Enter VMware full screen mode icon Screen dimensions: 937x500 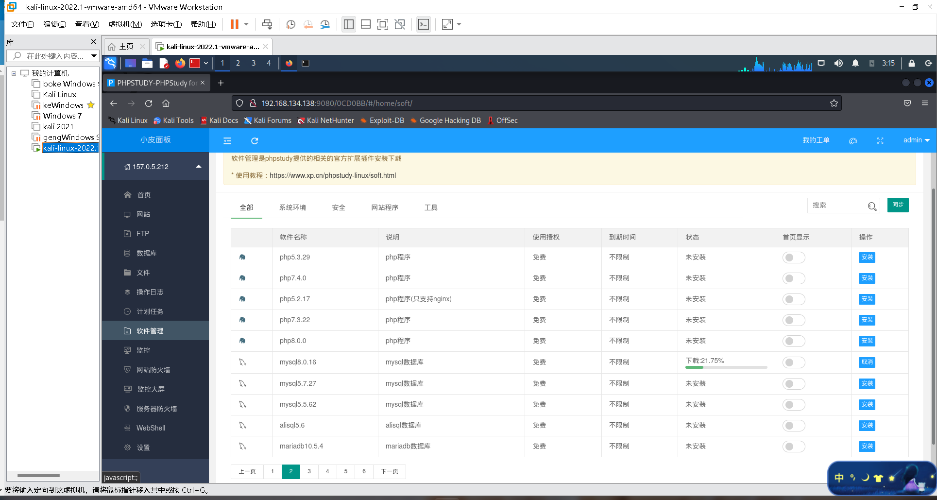383,24
